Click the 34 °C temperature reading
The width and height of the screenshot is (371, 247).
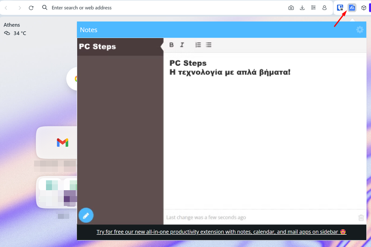pos(20,33)
